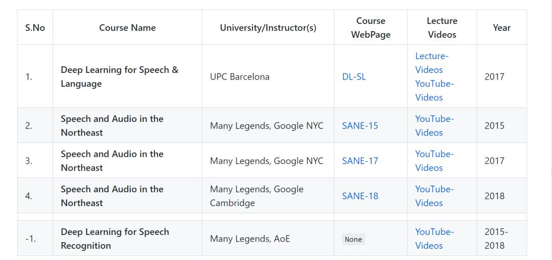Open Lecture-Videos link for UPC Barcelona course
Screen dimensions: 552x260
tap(431, 63)
